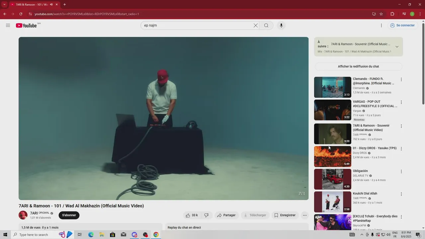Open Mail app from taskbar
This screenshot has height=239, width=425.
click(x=124, y=235)
